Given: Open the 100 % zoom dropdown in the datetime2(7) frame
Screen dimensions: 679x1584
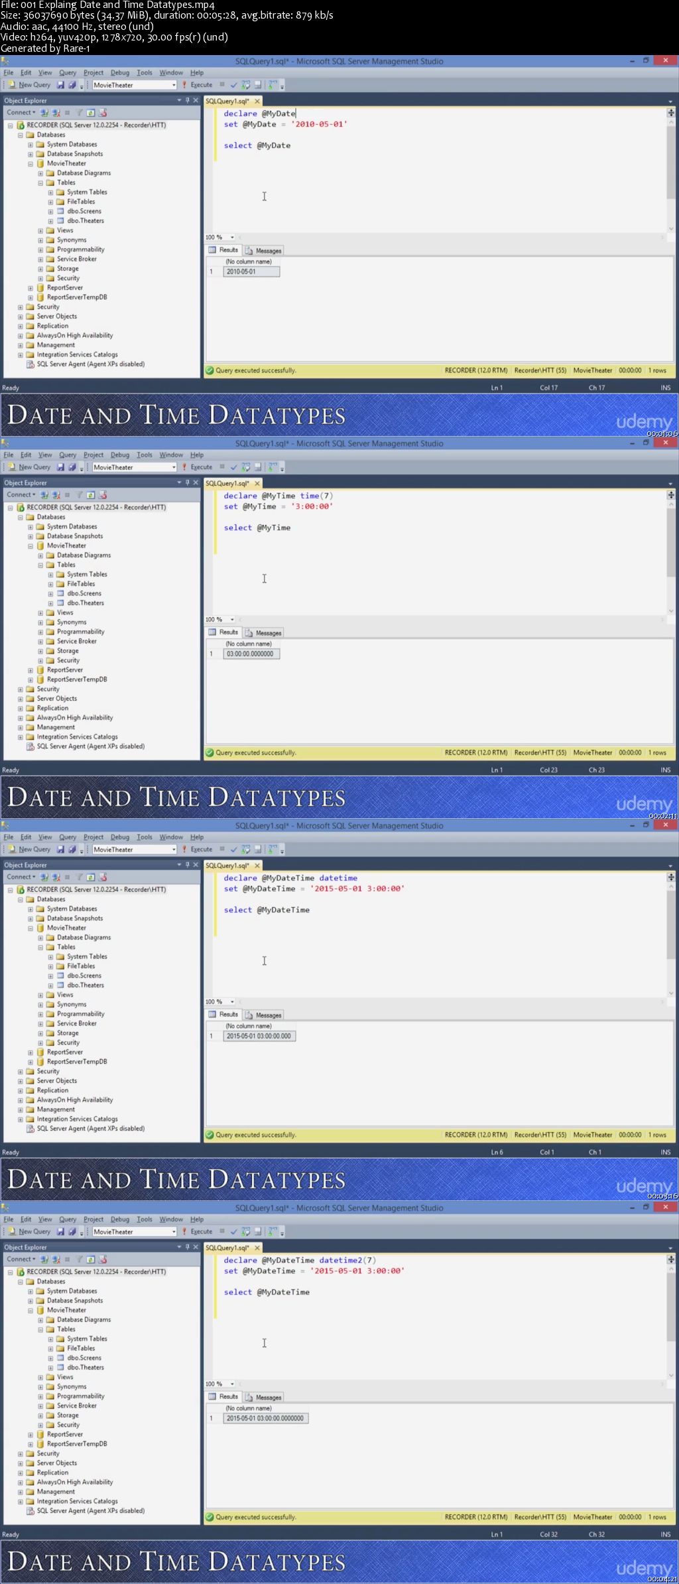Looking at the screenshot, I should 232,1384.
